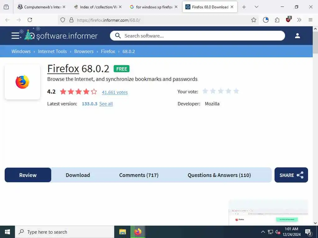Open network status tray icon
This screenshot has width=318, height=238.
(270, 232)
